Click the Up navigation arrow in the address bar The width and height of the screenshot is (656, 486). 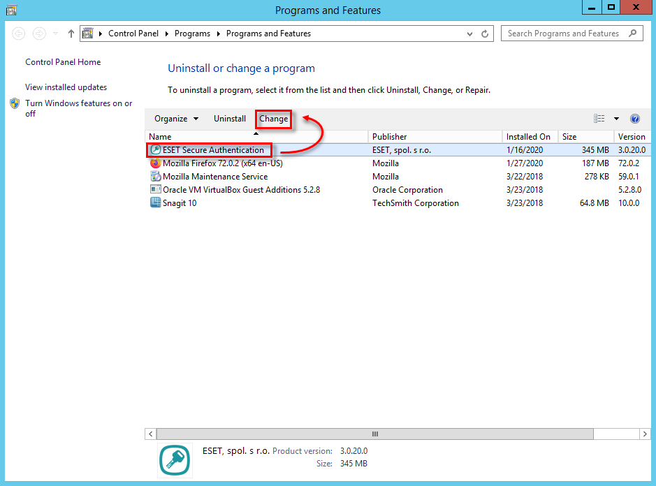click(70, 33)
